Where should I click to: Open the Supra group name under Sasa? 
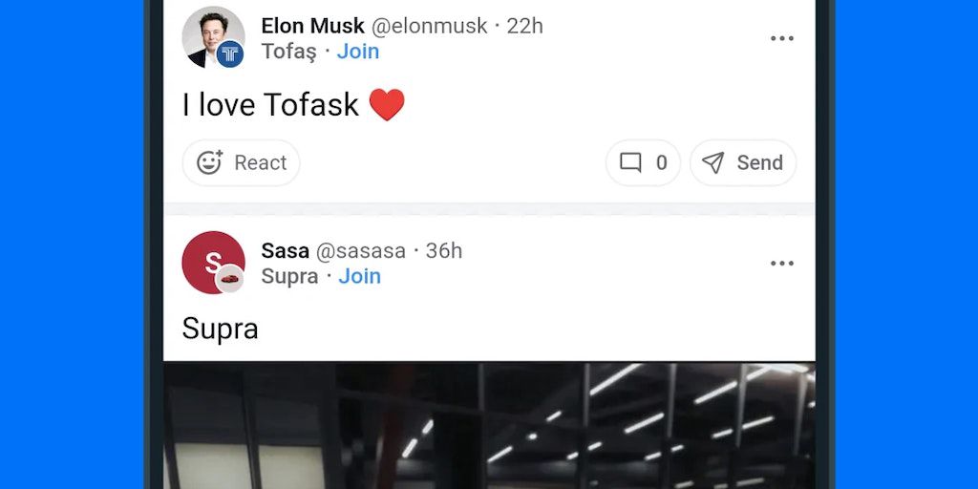tap(289, 276)
